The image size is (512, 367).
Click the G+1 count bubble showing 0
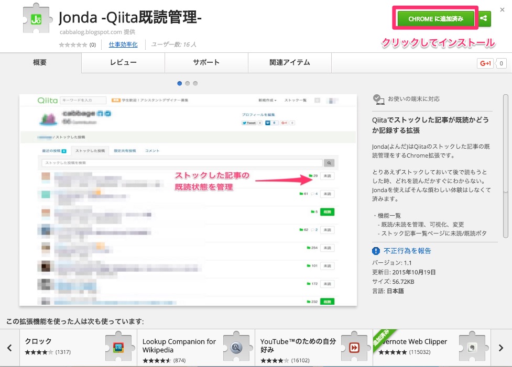501,63
